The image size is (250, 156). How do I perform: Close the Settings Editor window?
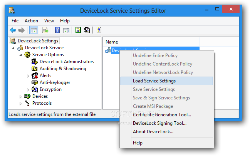click(231, 9)
